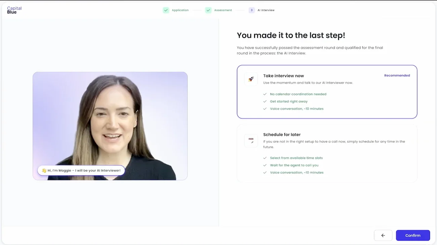Confirm the interview selection
The width and height of the screenshot is (437, 245).
(x=413, y=235)
